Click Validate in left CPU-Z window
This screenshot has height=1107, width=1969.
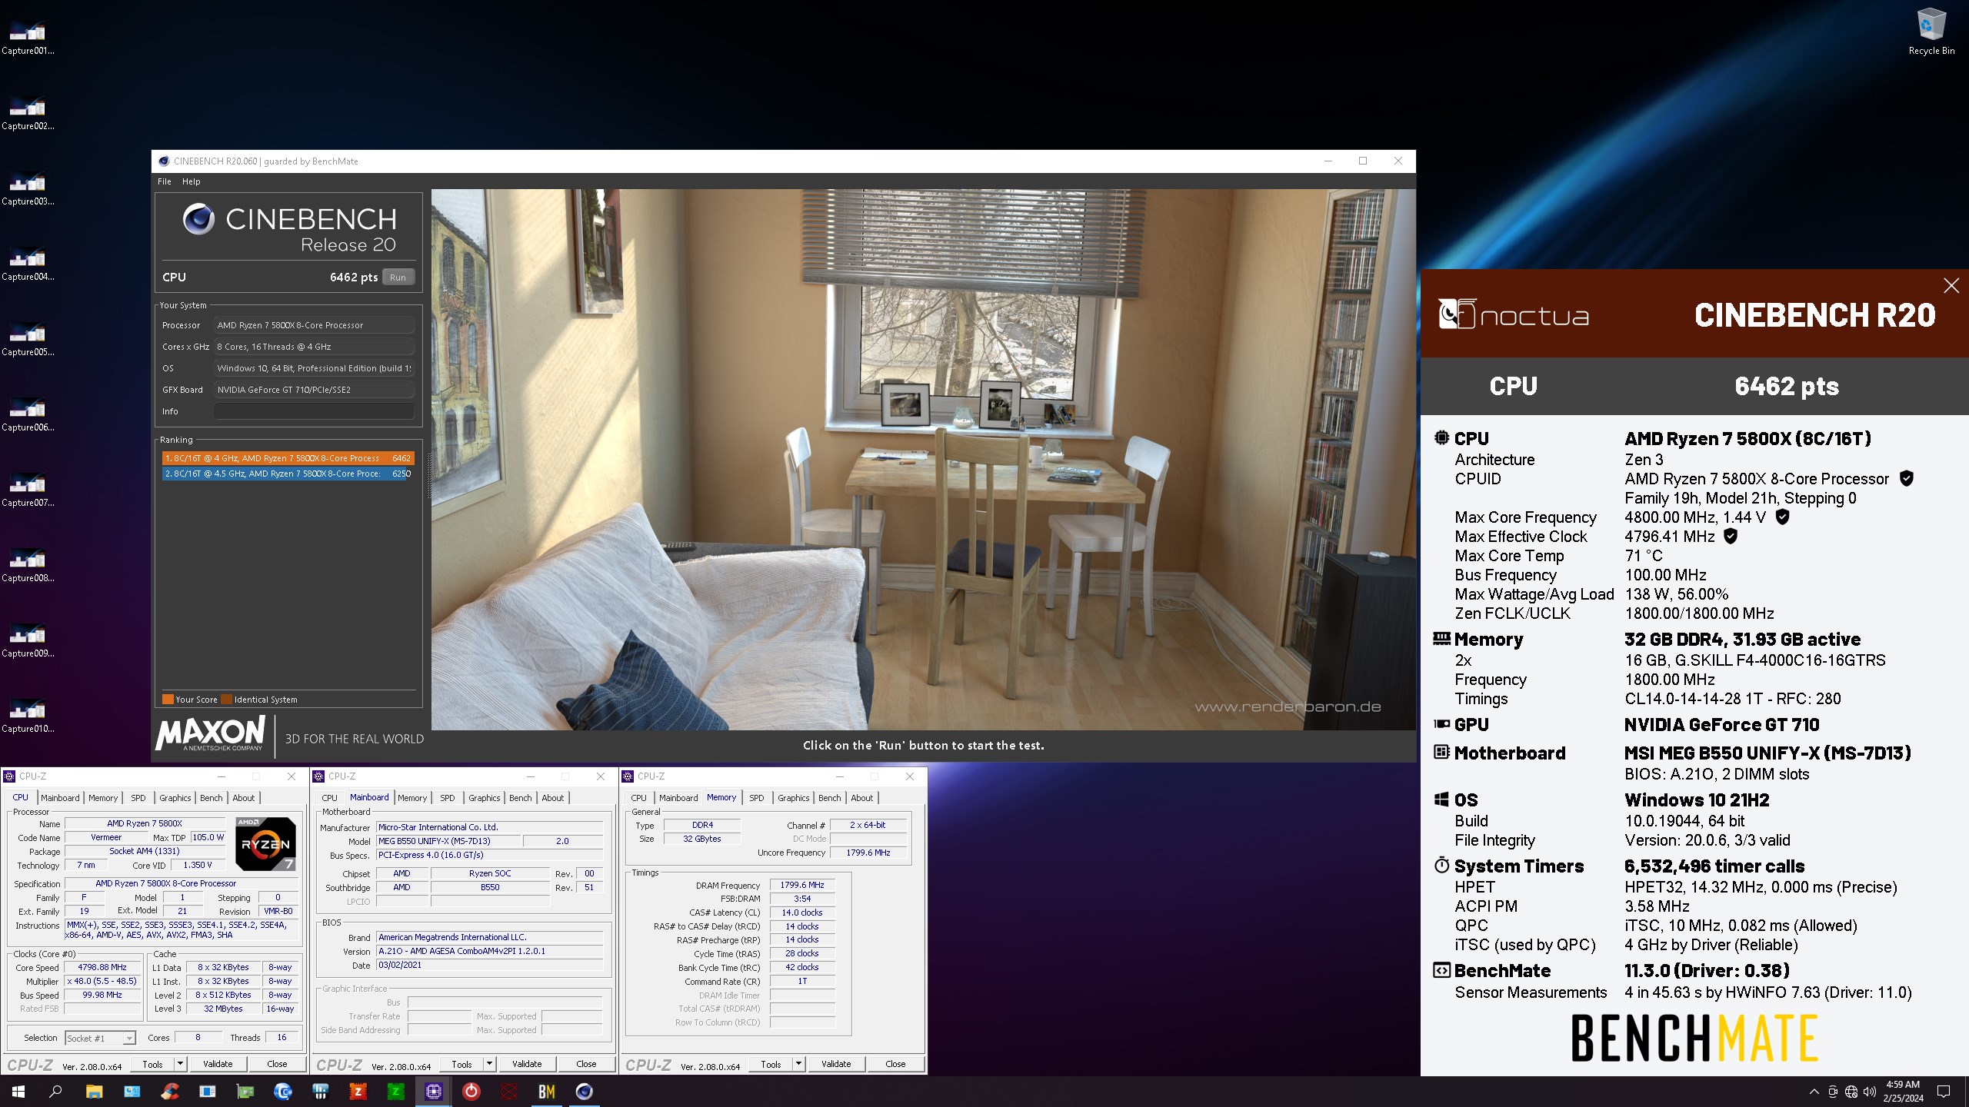point(218,1064)
